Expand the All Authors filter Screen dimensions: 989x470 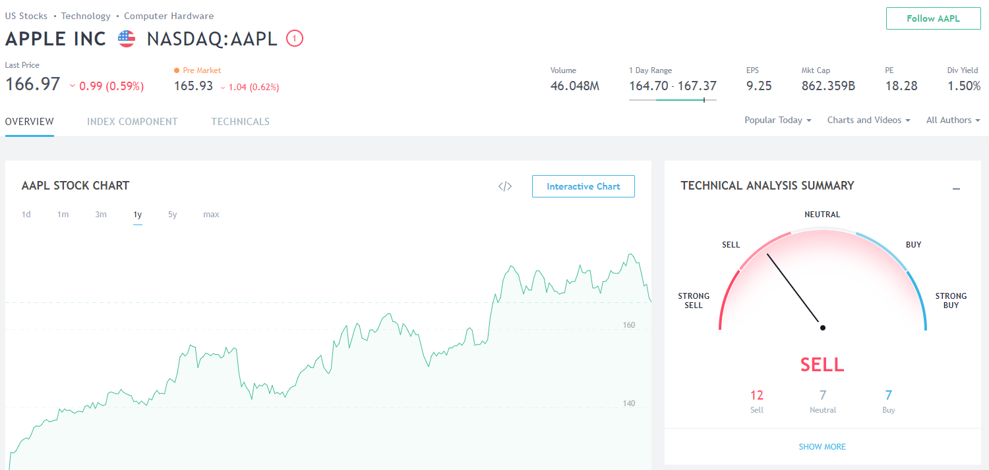(x=953, y=120)
